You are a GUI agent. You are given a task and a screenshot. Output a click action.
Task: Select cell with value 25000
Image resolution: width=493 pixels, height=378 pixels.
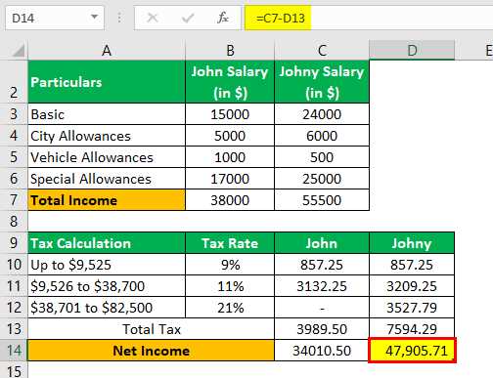322,179
